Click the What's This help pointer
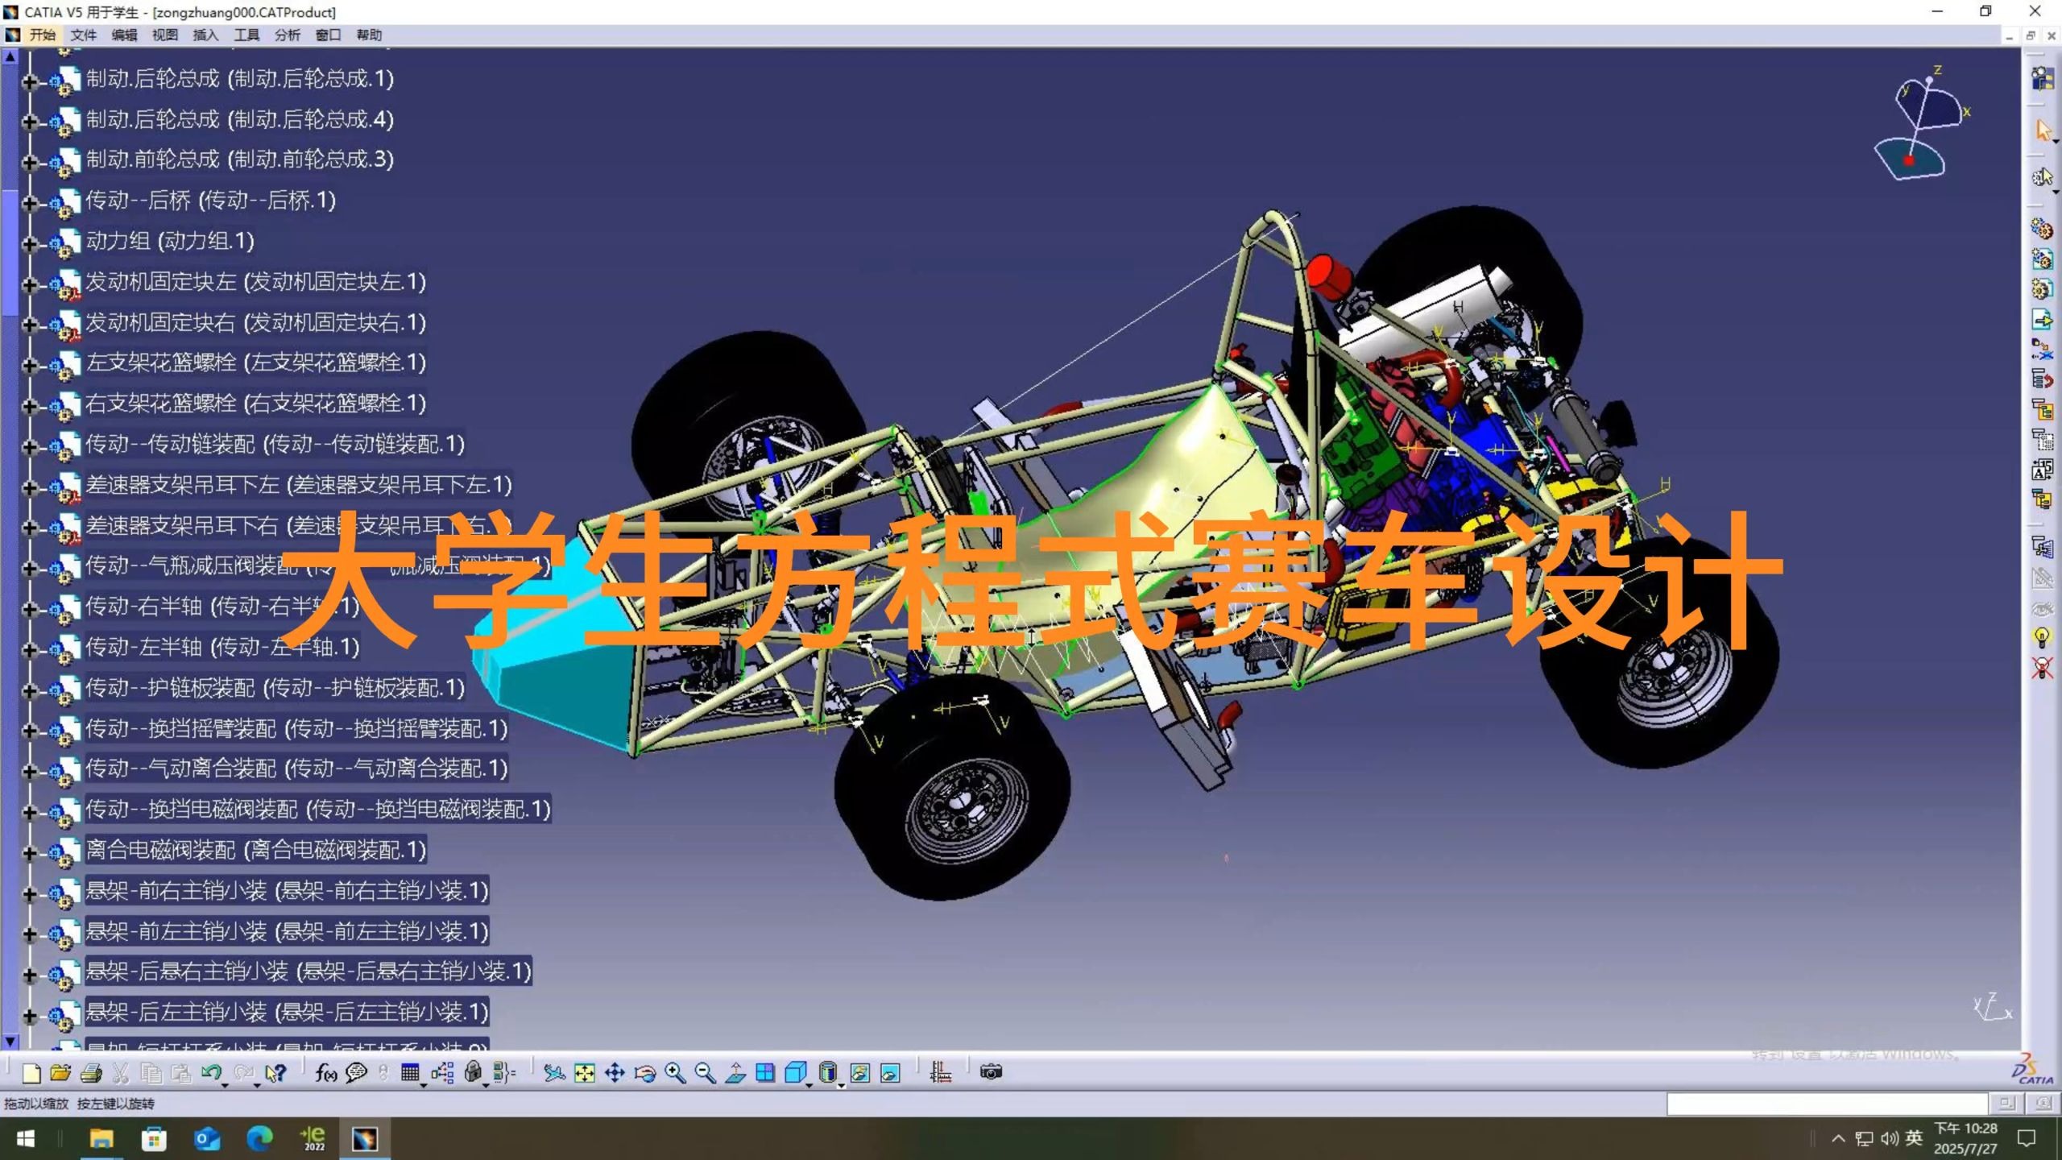The width and height of the screenshot is (2062, 1160). pyautogui.click(x=275, y=1073)
